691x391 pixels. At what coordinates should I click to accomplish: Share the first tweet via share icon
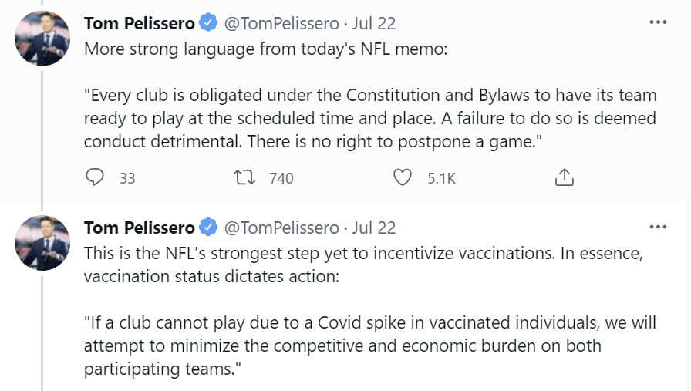(564, 178)
